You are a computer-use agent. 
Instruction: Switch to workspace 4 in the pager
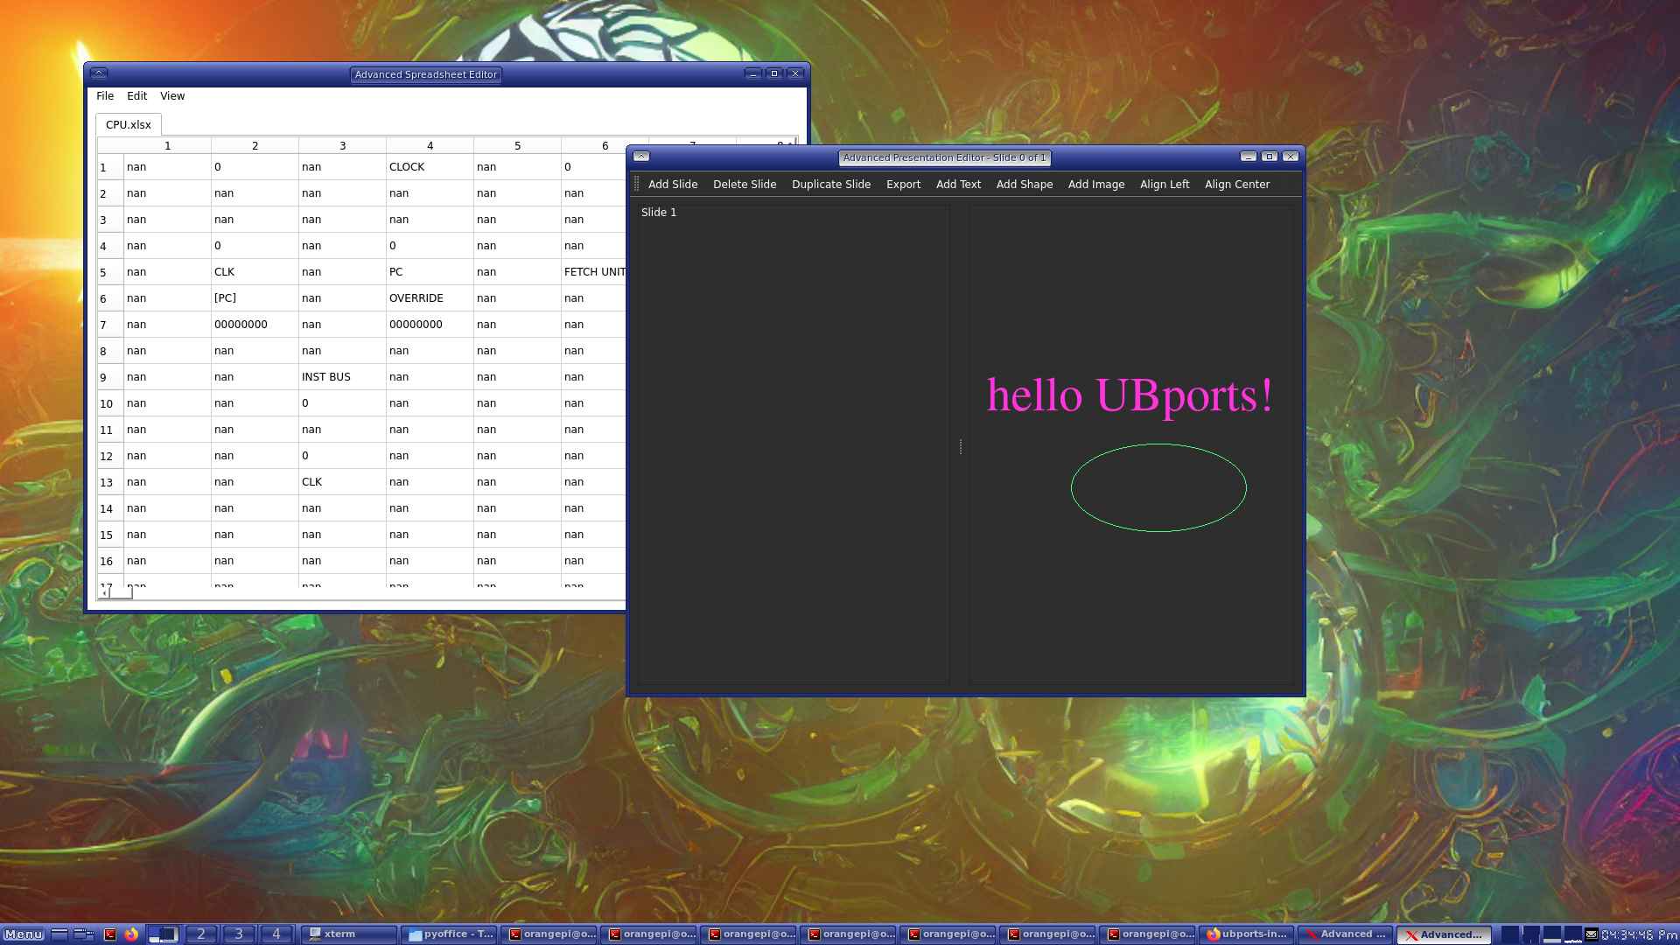click(x=276, y=934)
